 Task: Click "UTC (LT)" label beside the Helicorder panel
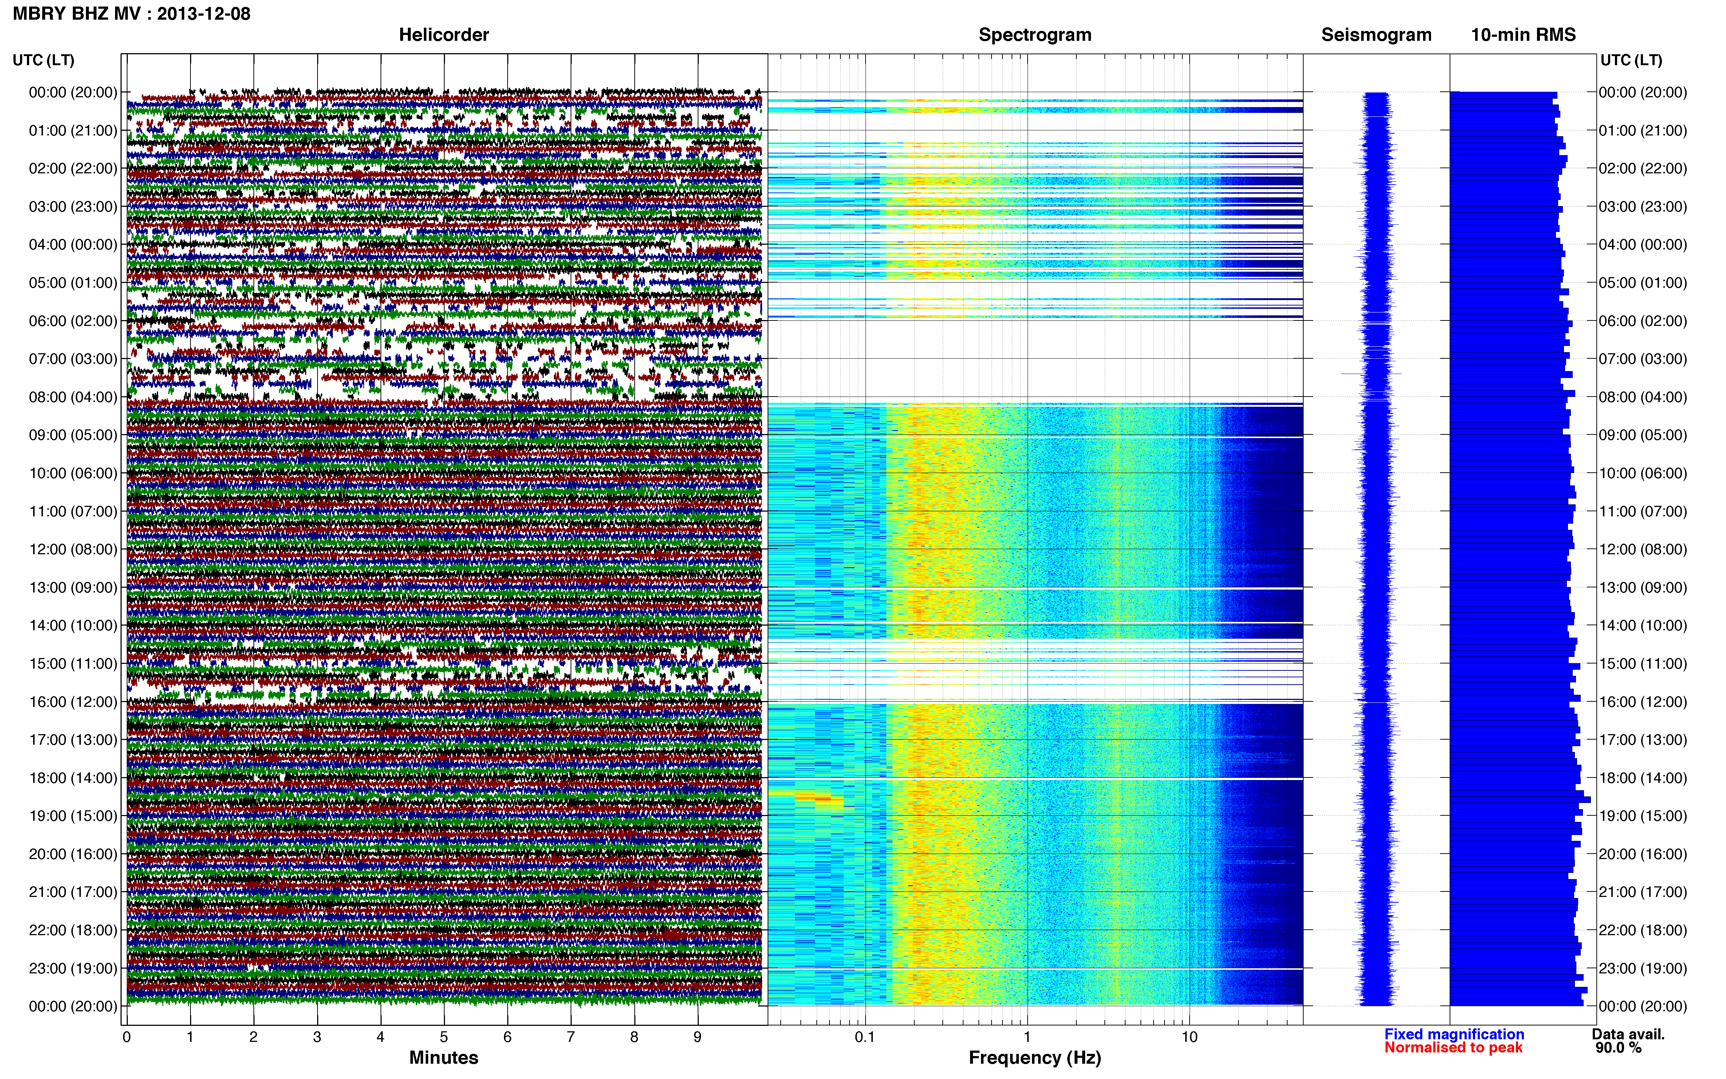coord(44,60)
